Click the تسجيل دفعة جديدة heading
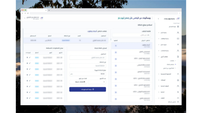This screenshot has width=202, height=113. tap(101, 48)
